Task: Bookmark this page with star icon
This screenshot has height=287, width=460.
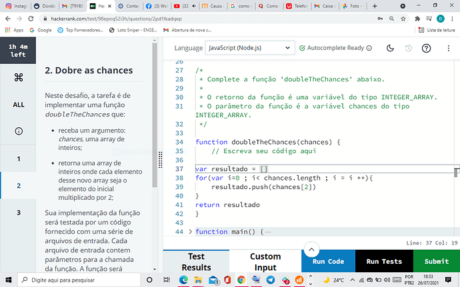Action: (403, 19)
